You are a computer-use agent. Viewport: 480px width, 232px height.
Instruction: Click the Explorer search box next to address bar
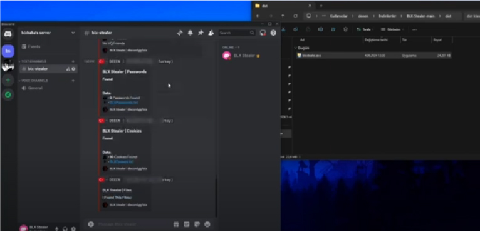(x=472, y=16)
